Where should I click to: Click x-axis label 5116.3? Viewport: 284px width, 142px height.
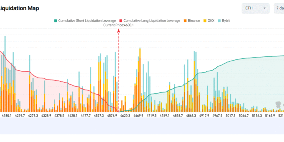257,115
